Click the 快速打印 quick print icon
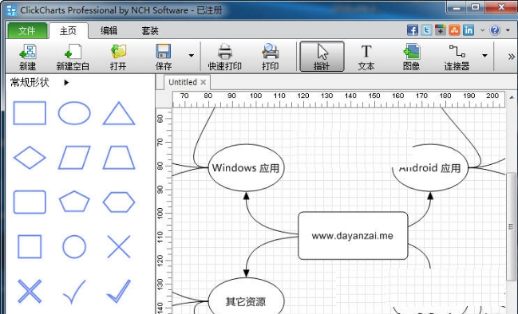Viewport: 518px width, 314px height. [x=225, y=57]
